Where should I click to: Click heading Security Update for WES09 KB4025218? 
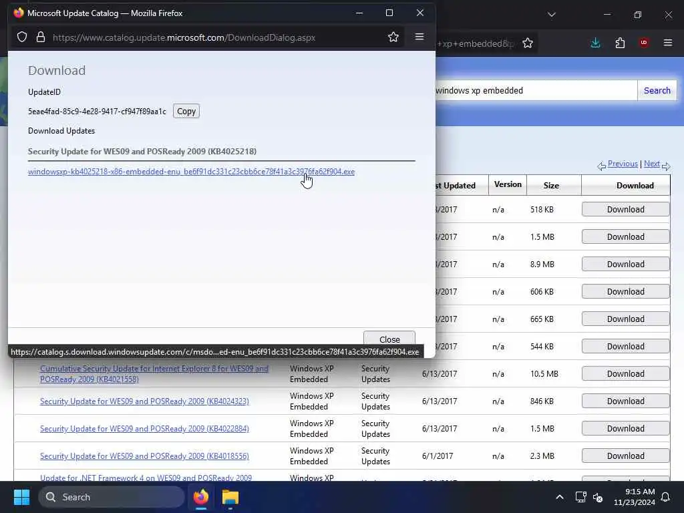click(x=142, y=152)
